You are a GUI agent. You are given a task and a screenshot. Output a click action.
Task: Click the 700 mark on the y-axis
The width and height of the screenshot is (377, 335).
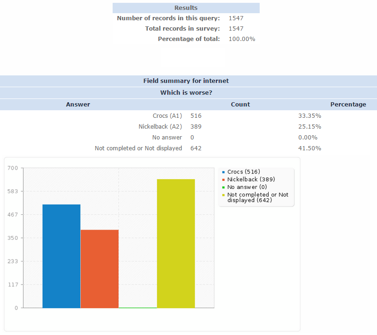click(12, 168)
